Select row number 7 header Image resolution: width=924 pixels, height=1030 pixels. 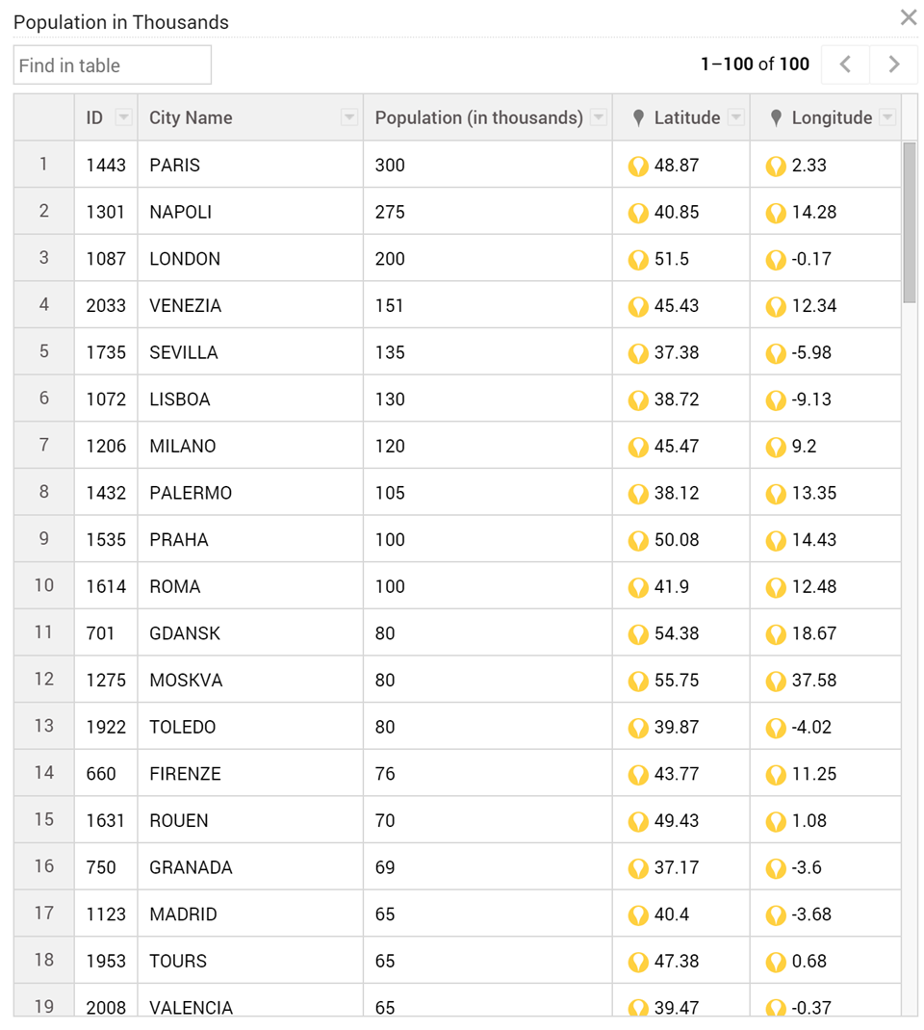click(x=44, y=446)
